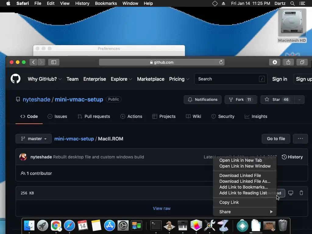The image size is (312, 234).
Task: Click the github.com address bar
Action: 161,62
